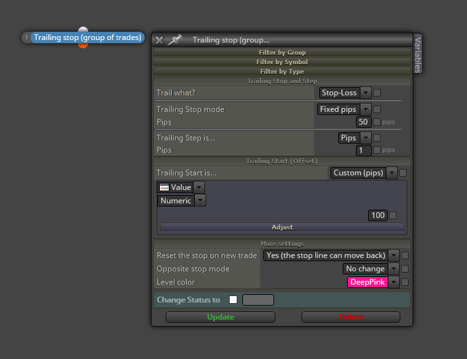Tick the checkbox next to DeepPink color

405,282
